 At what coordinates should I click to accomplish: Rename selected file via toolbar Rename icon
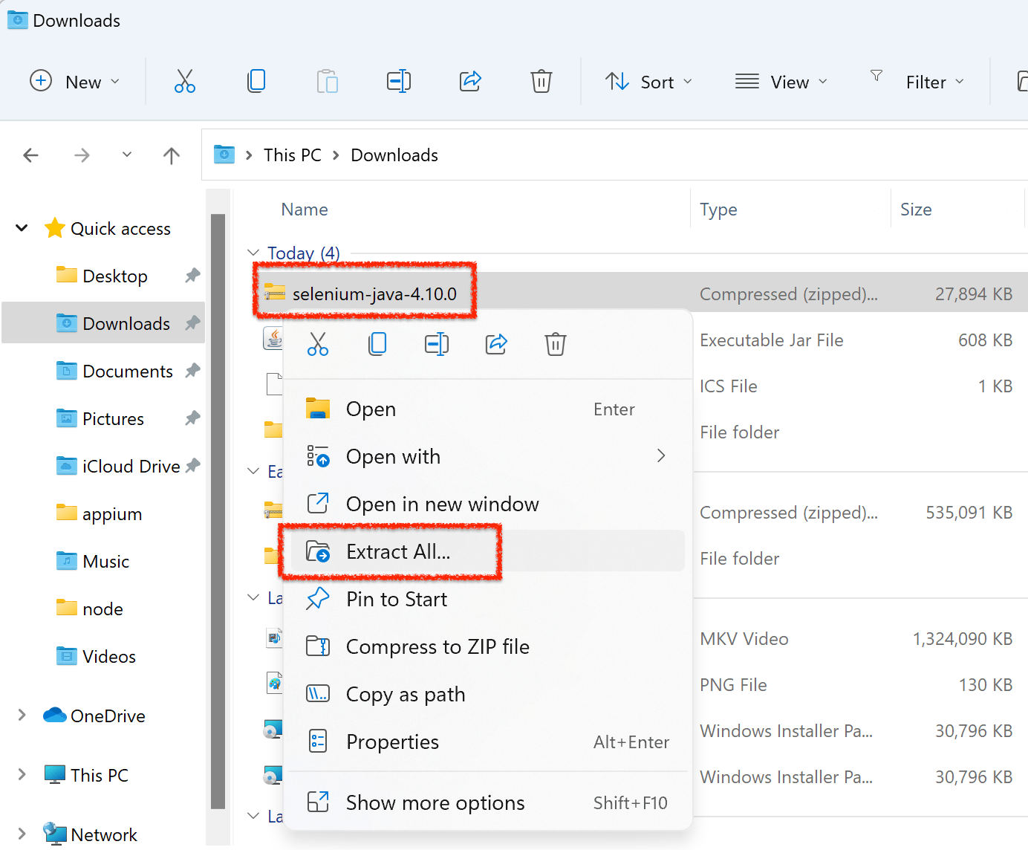(x=399, y=81)
